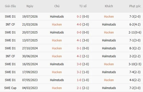
Task: Open Hacken in the 19/07/2026 match
Action: [109, 17]
